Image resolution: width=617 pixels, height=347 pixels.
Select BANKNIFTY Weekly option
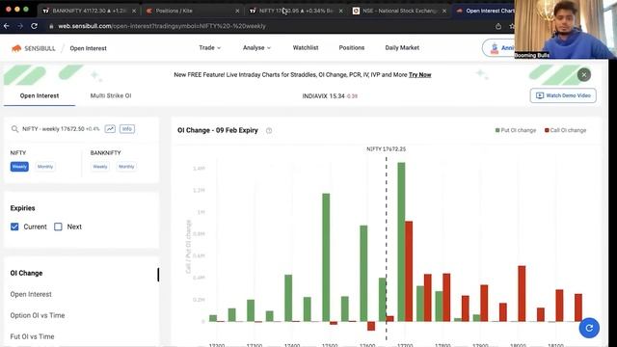coord(100,167)
